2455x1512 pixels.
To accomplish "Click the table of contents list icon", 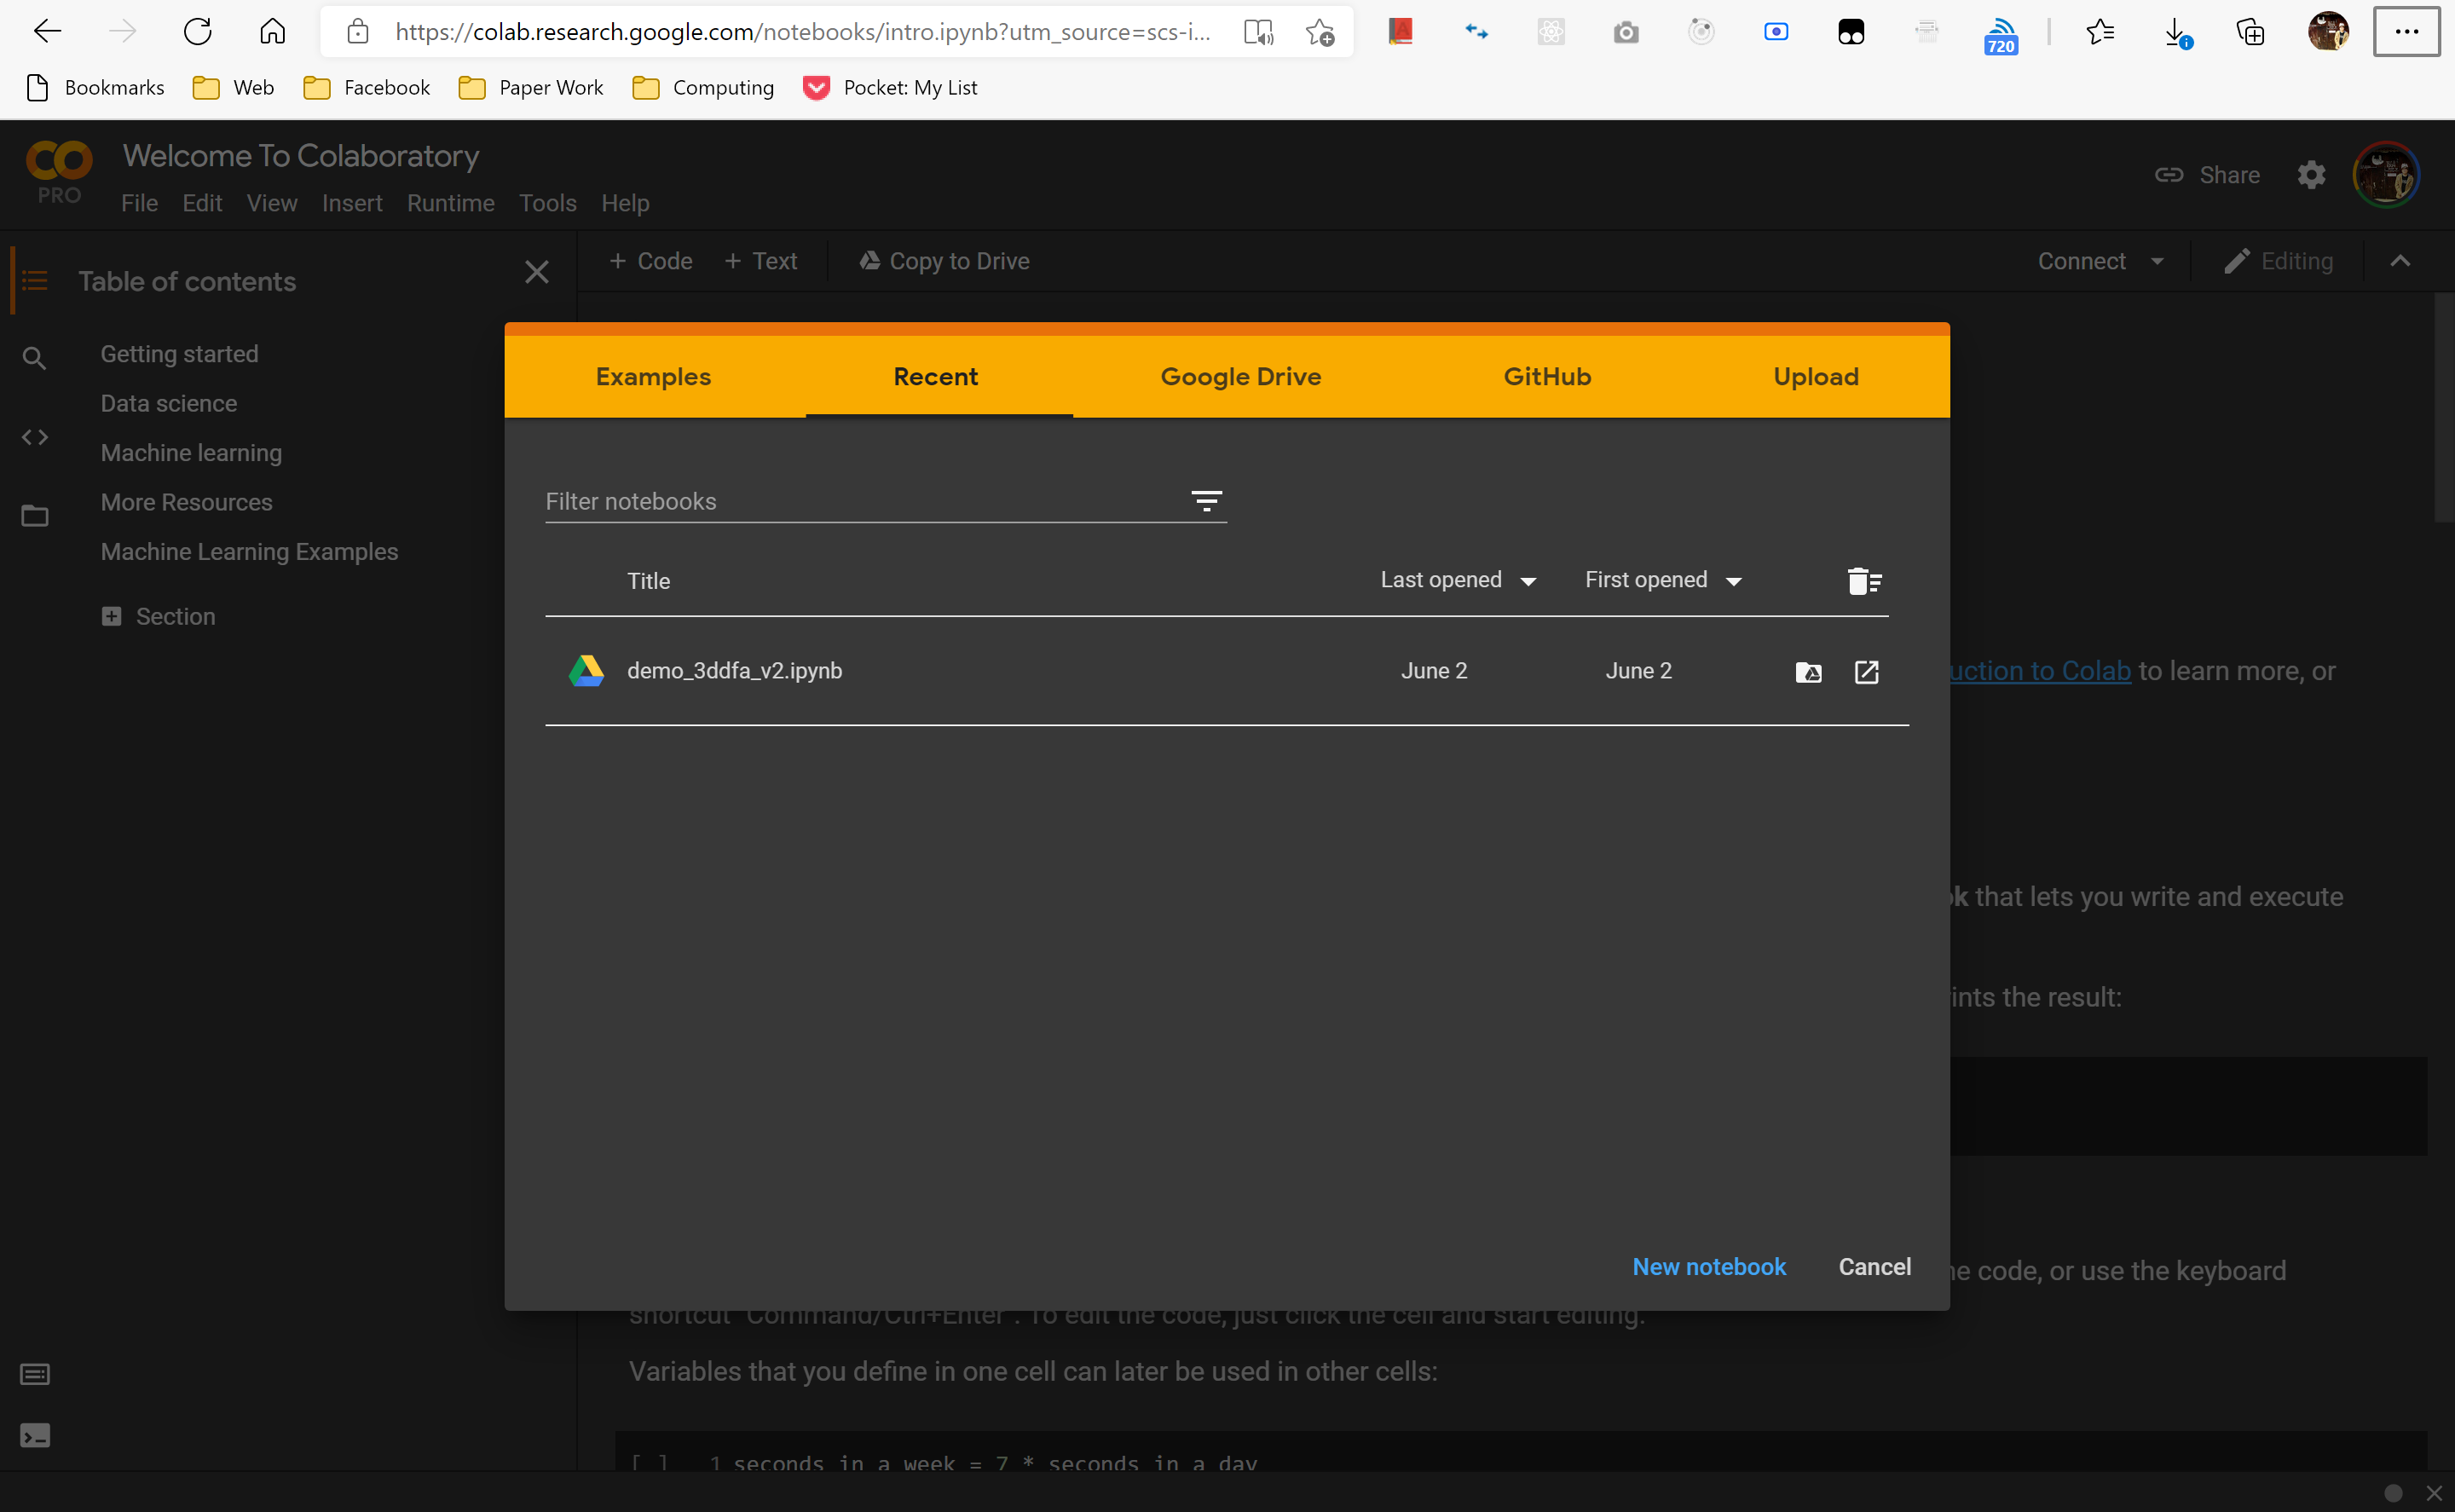I will coord(34,281).
